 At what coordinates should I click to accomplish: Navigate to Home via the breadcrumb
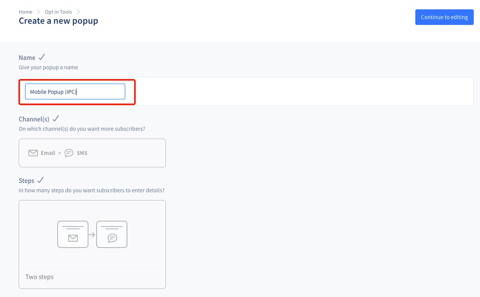coord(25,12)
